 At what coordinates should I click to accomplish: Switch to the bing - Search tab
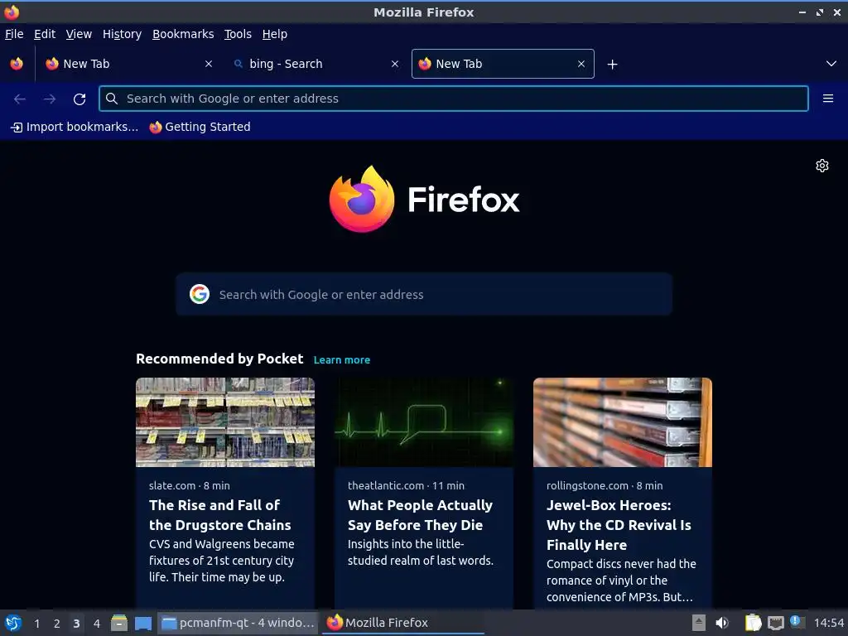pyautogui.click(x=316, y=64)
